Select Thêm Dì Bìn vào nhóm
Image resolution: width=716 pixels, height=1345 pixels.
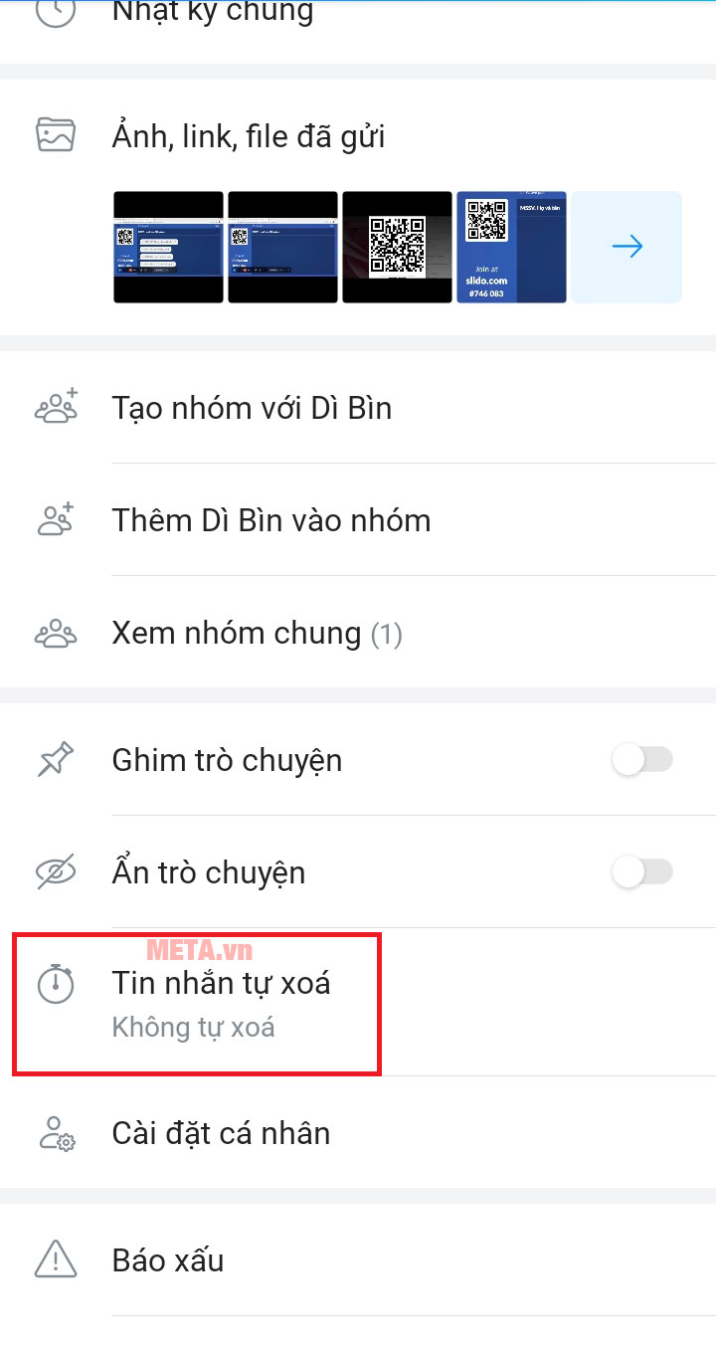[x=358, y=520]
